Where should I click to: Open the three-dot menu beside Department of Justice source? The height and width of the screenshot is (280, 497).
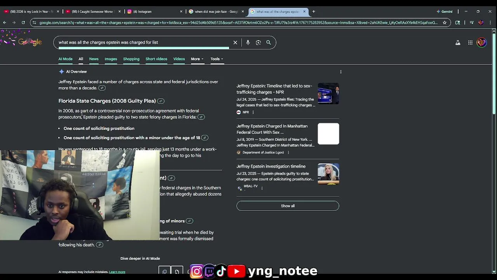pos(288,152)
